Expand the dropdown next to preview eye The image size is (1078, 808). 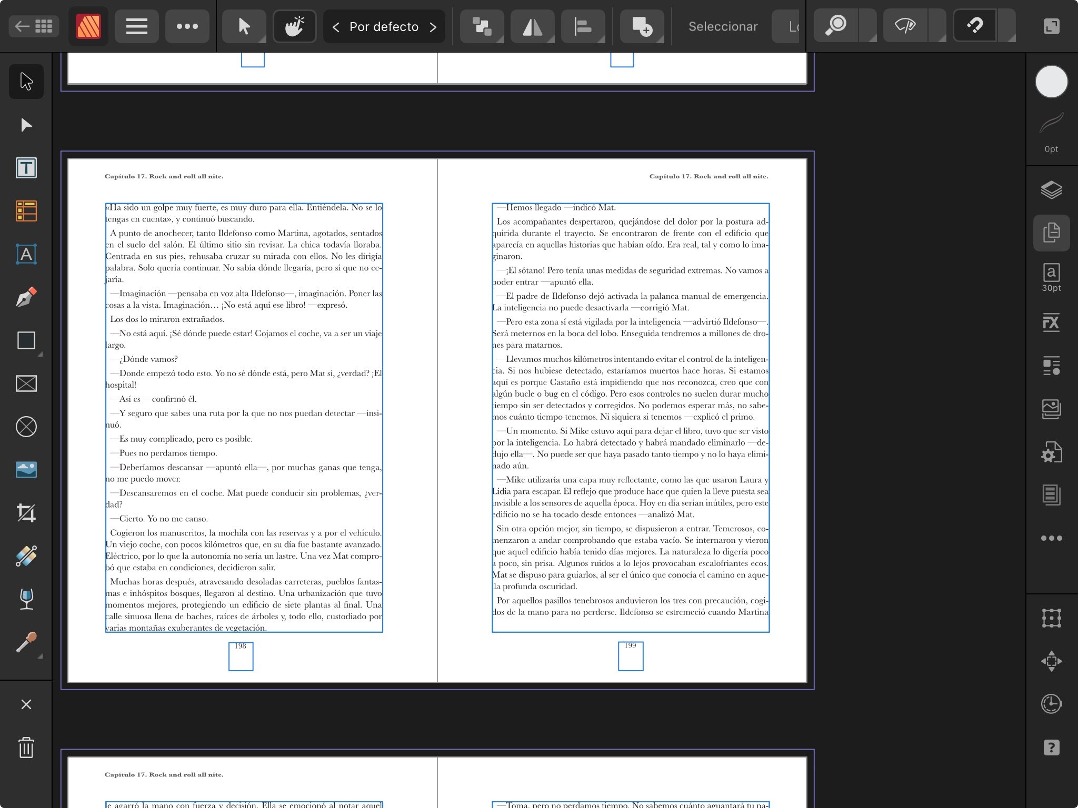point(938,26)
